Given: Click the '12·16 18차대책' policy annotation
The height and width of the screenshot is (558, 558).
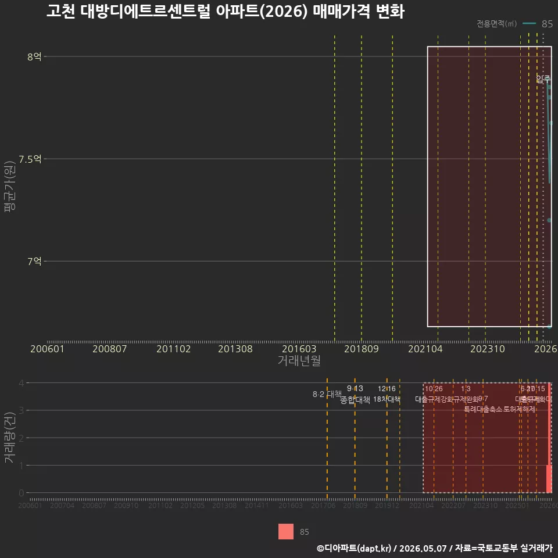Looking at the screenshot, I should pos(387,394).
